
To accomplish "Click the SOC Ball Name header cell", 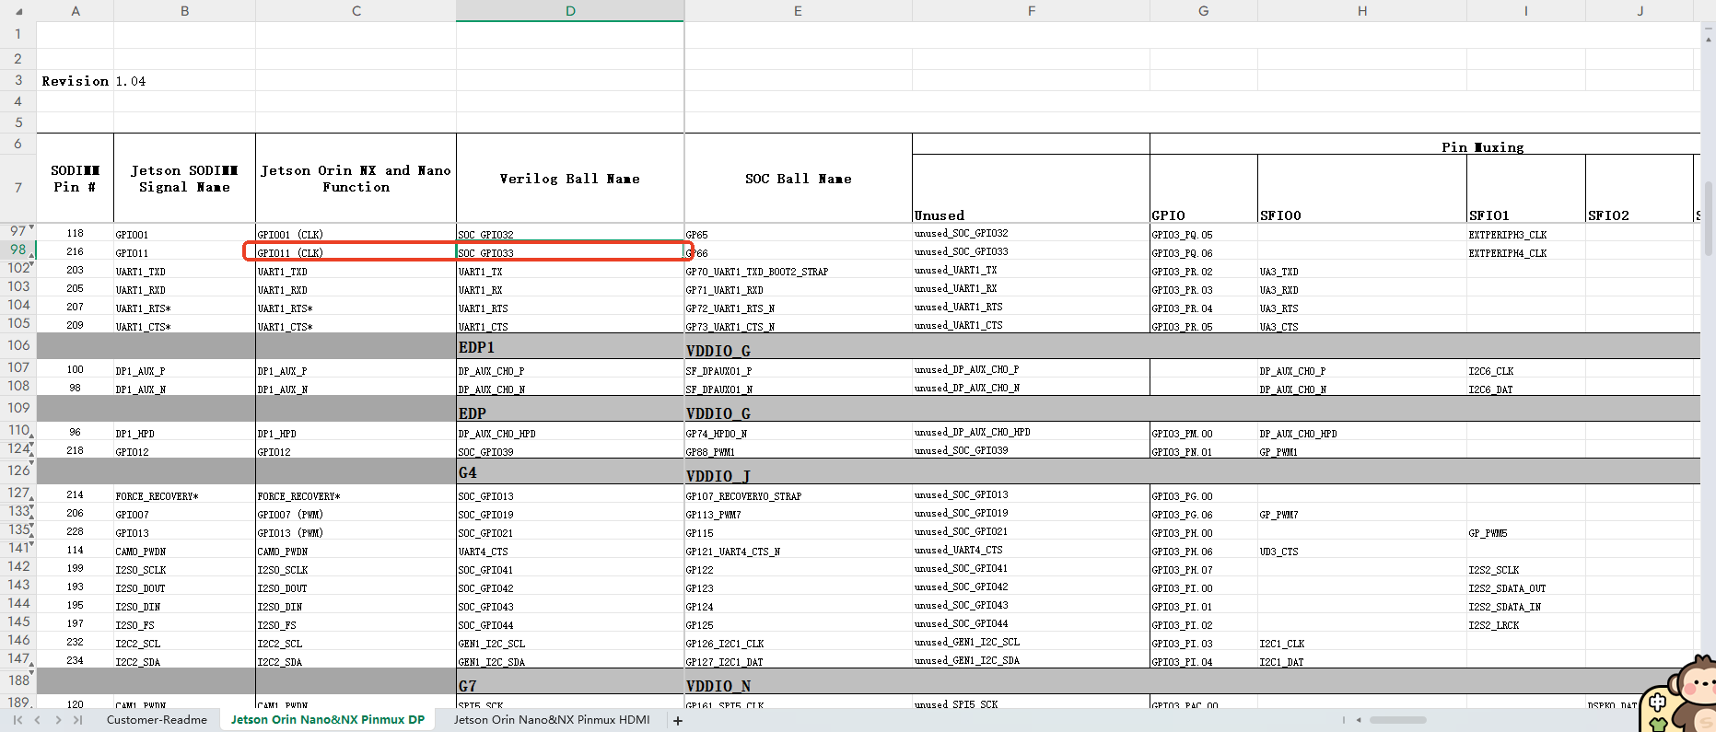I will [798, 179].
